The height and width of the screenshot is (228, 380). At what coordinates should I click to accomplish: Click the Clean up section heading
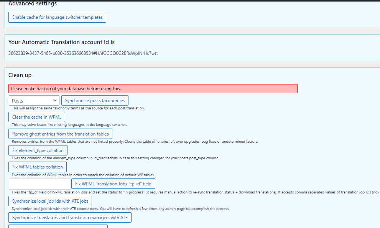tap(20, 75)
